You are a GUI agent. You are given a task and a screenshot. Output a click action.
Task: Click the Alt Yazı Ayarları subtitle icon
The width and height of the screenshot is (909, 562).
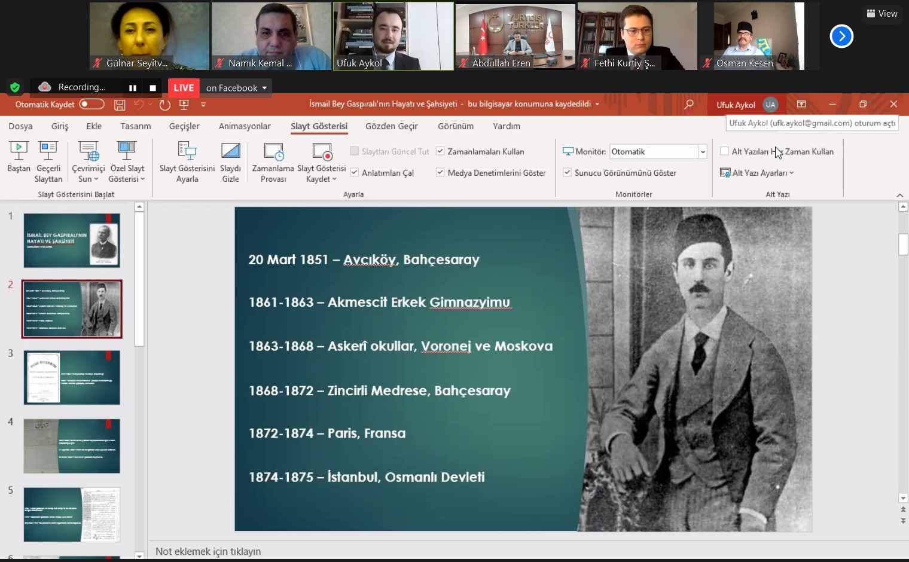(x=725, y=173)
